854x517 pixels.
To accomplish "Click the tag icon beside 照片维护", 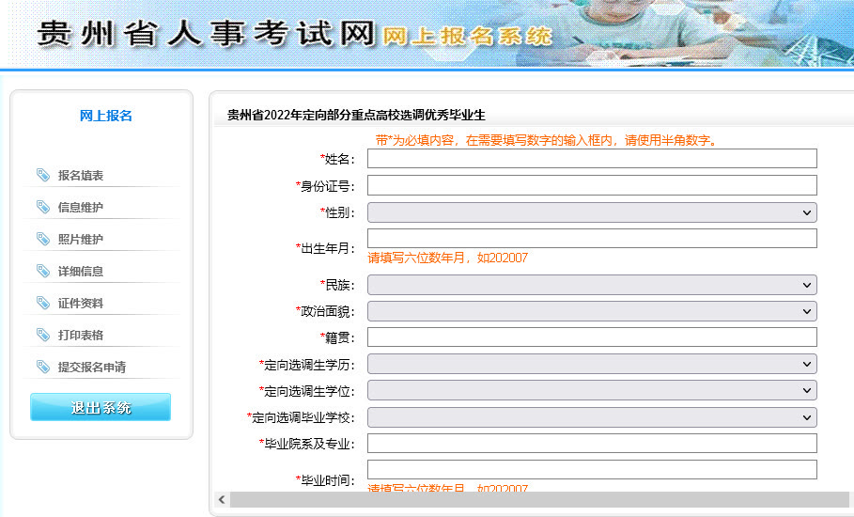I will [43, 239].
